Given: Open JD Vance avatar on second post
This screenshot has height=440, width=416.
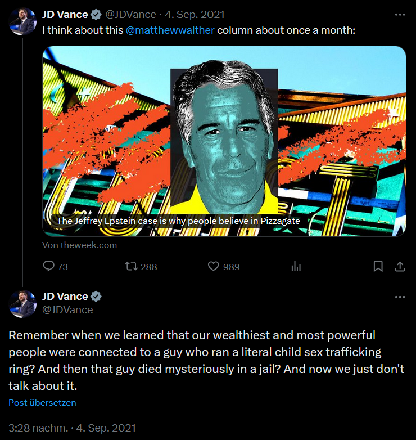Looking at the screenshot, I should [22, 304].
